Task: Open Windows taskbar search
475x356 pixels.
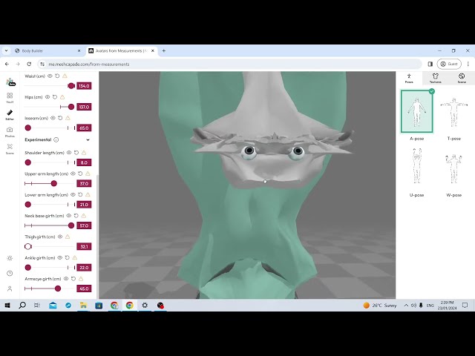Action: [22, 306]
